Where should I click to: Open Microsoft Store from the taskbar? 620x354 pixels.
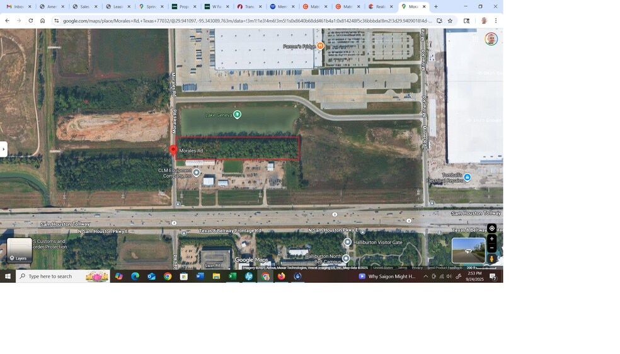(184, 276)
